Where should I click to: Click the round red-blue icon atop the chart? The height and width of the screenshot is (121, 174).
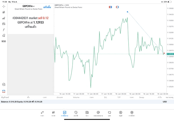(117, 7)
